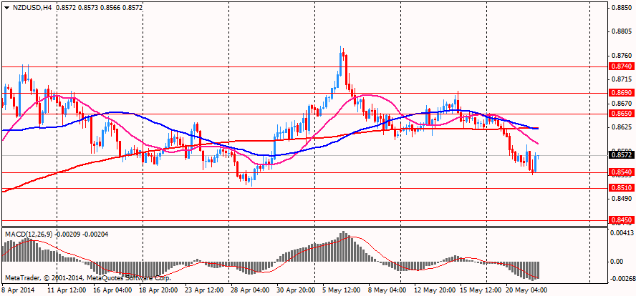Click the 0.00413 value on MACD scale
The width and height of the screenshot is (636, 296).
(622, 233)
